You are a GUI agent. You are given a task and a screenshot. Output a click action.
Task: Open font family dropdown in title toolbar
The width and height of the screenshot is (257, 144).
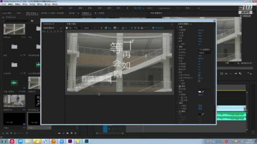(78, 28)
